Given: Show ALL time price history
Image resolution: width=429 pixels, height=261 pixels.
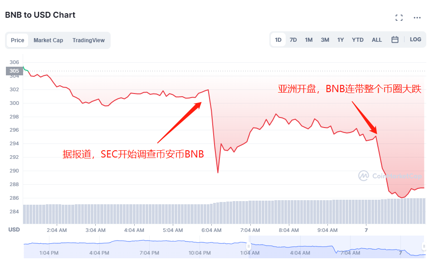Looking at the screenshot, I should pos(377,40).
